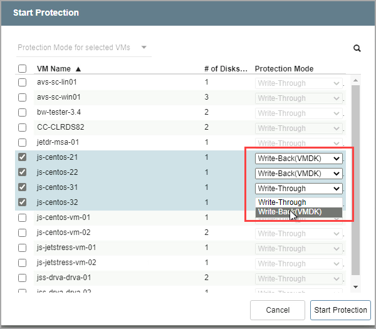Enable the bw-tester-3.4 checkbox
This screenshot has height=329, width=376.
23,113
